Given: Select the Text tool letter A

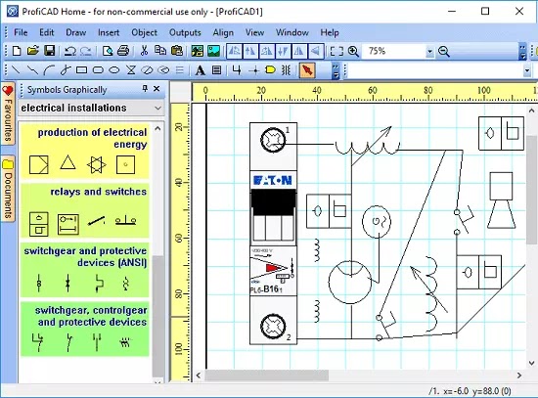Looking at the screenshot, I should pos(200,70).
